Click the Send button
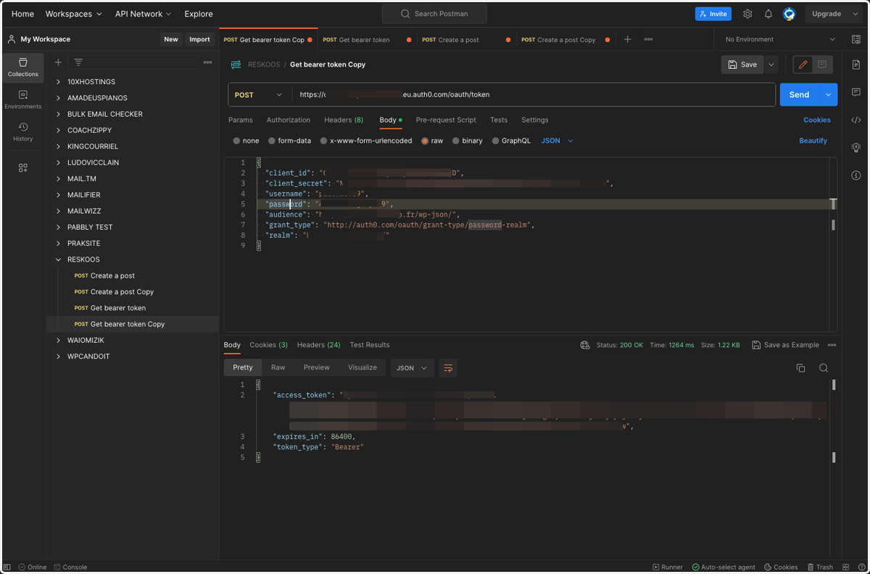 tap(800, 95)
